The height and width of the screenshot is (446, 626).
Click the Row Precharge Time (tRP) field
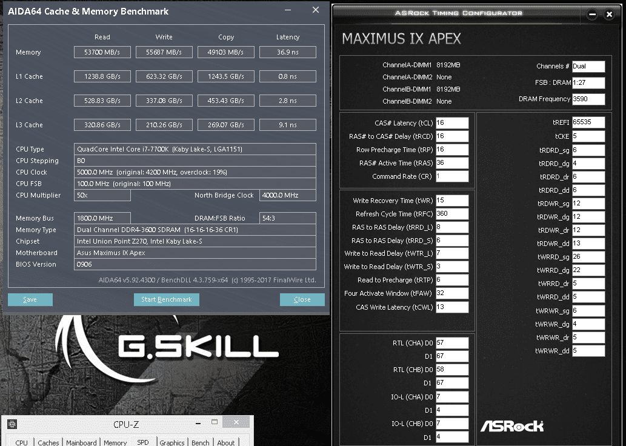(x=452, y=149)
